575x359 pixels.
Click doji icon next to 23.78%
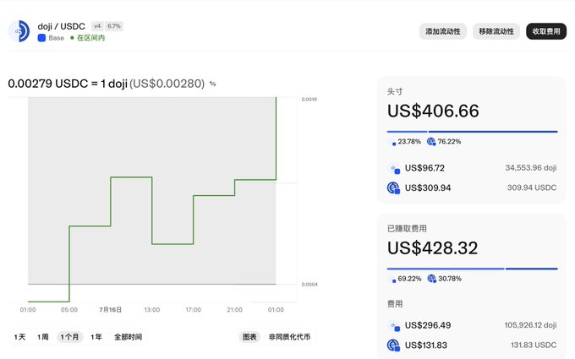pyautogui.click(x=392, y=142)
